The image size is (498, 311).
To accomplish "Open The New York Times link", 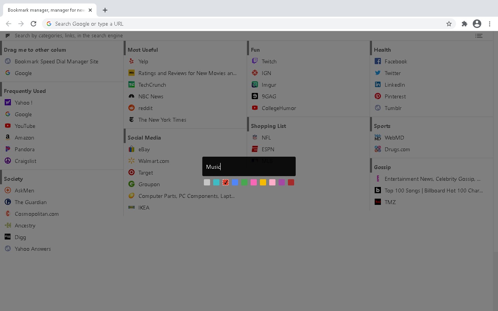I will click(162, 120).
